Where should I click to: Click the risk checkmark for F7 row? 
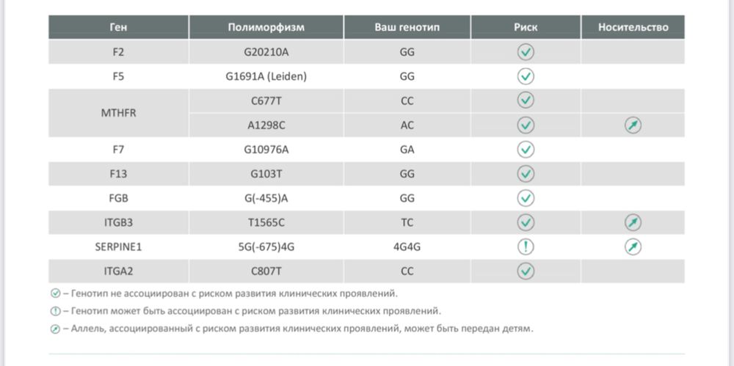526,150
